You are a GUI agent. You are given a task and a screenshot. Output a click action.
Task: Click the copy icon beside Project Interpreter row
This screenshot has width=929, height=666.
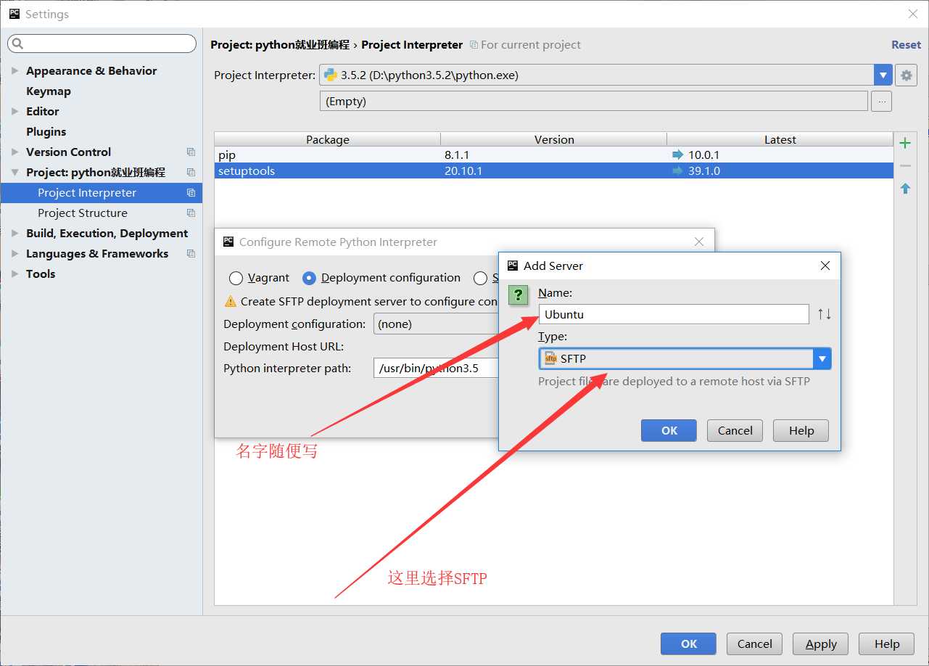coord(191,192)
